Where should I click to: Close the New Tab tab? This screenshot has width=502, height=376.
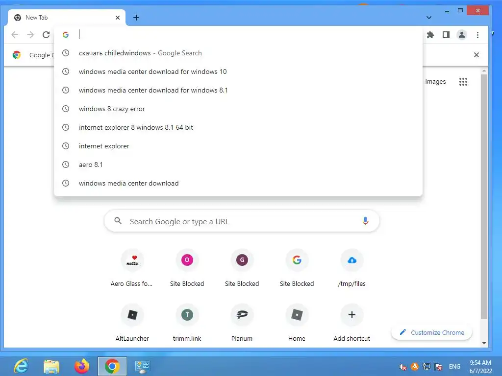(x=118, y=18)
